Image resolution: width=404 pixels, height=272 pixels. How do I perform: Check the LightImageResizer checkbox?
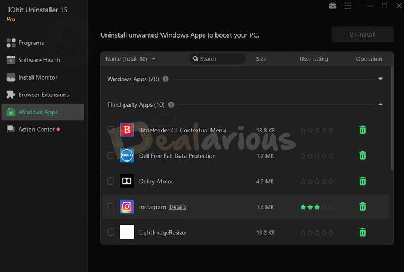pyautogui.click(x=111, y=232)
